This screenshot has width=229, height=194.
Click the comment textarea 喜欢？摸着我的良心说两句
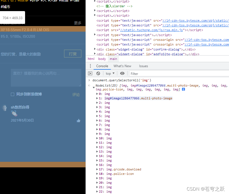(46, 78)
